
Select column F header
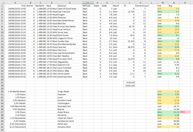point(88,3)
